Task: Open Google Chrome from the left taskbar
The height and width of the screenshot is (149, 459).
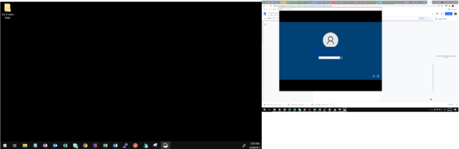Action: click(x=85, y=145)
